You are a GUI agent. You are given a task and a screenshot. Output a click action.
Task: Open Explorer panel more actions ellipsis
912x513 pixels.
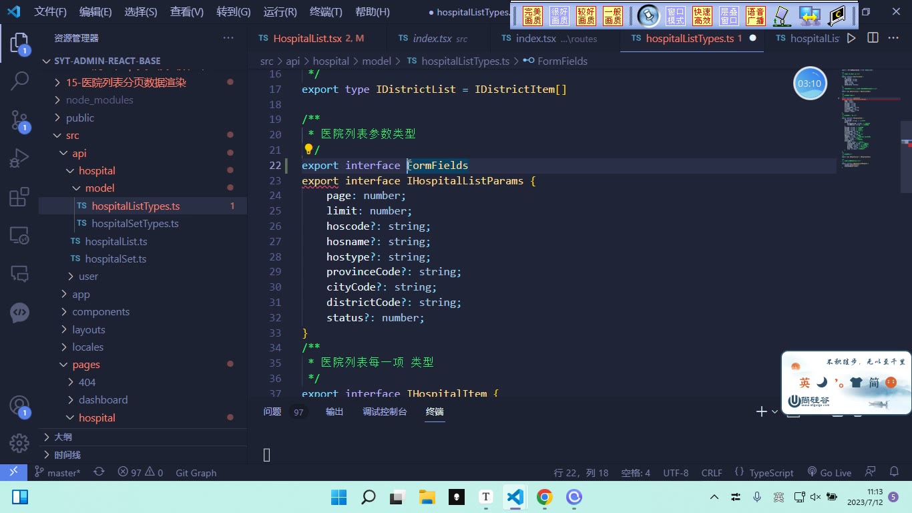[x=228, y=38]
